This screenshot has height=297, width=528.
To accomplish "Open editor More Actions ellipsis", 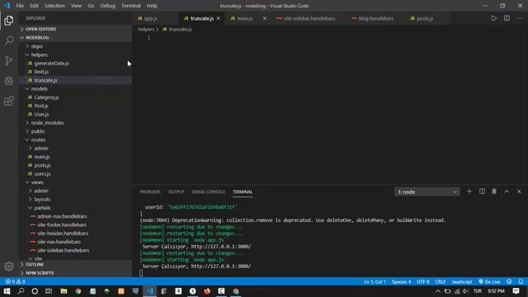I will (519, 18).
